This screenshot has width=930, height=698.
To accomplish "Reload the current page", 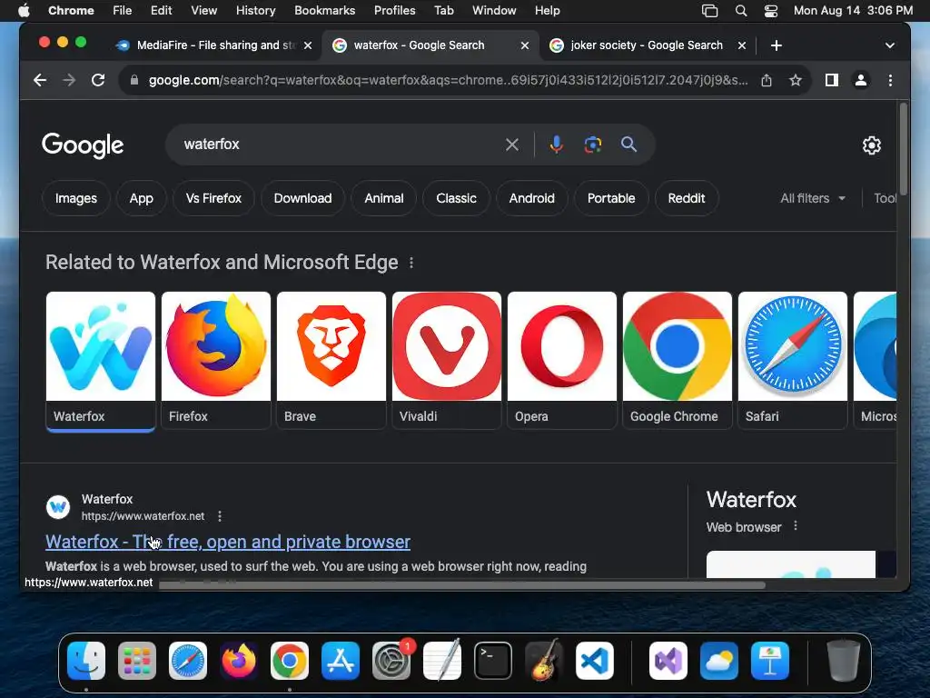I will pyautogui.click(x=98, y=80).
